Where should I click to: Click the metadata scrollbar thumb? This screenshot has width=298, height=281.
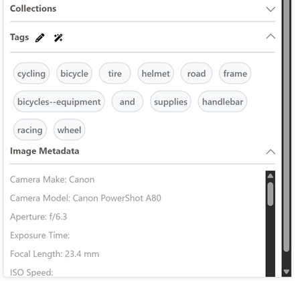(x=271, y=194)
